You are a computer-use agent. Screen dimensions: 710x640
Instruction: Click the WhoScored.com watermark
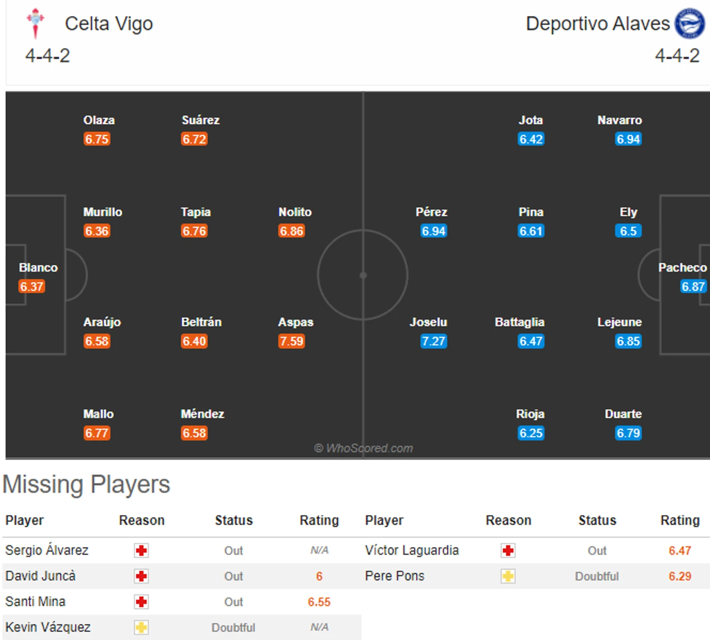click(x=364, y=448)
